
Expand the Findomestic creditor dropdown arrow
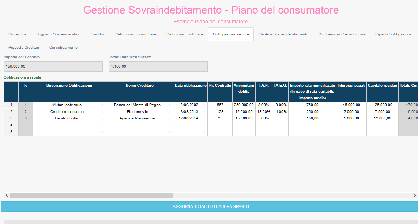coord(170,112)
